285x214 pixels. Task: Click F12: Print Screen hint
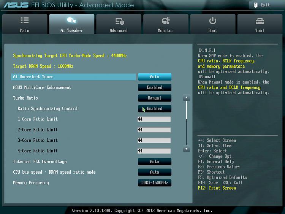(217, 188)
